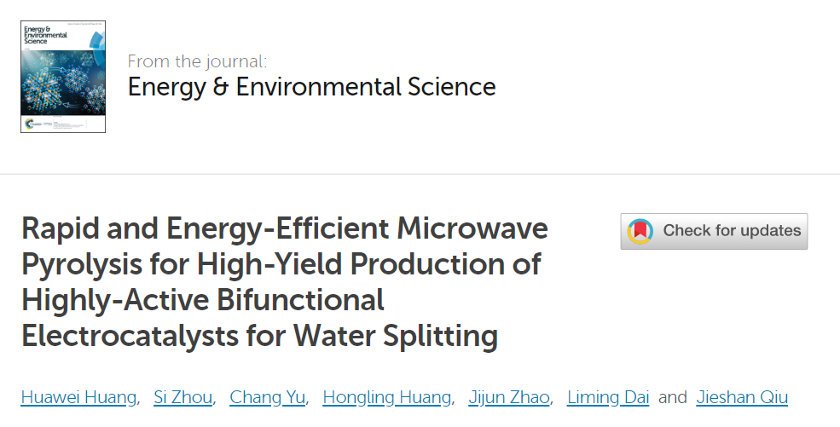Click the article title heading
The width and height of the screenshot is (840, 427).
(x=285, y=282)
